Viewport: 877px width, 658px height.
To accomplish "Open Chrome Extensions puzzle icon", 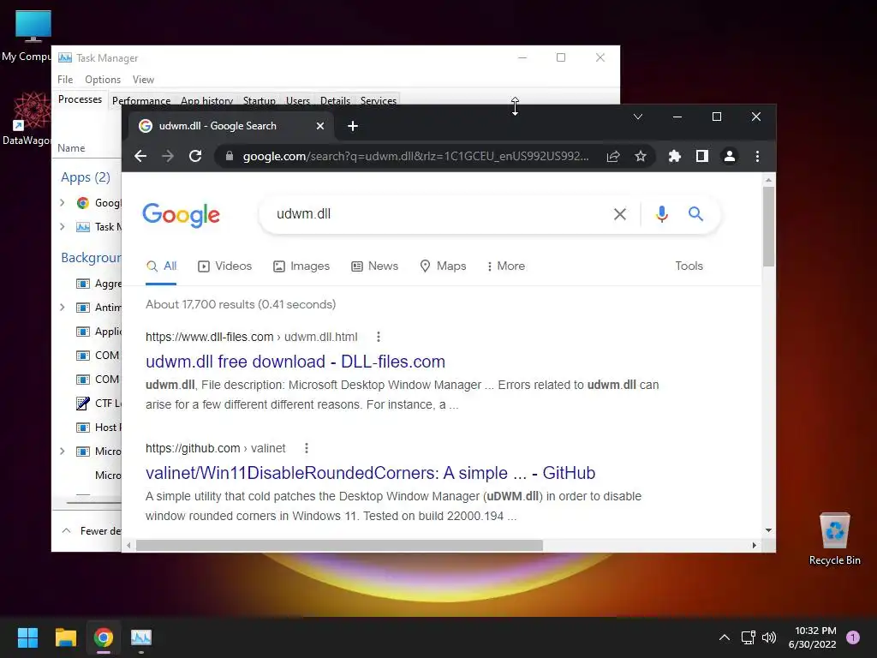I will (675, 156).
